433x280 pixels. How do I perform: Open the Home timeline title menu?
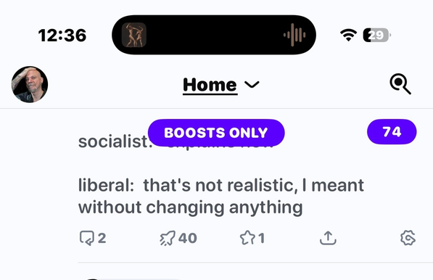[210, 85]
